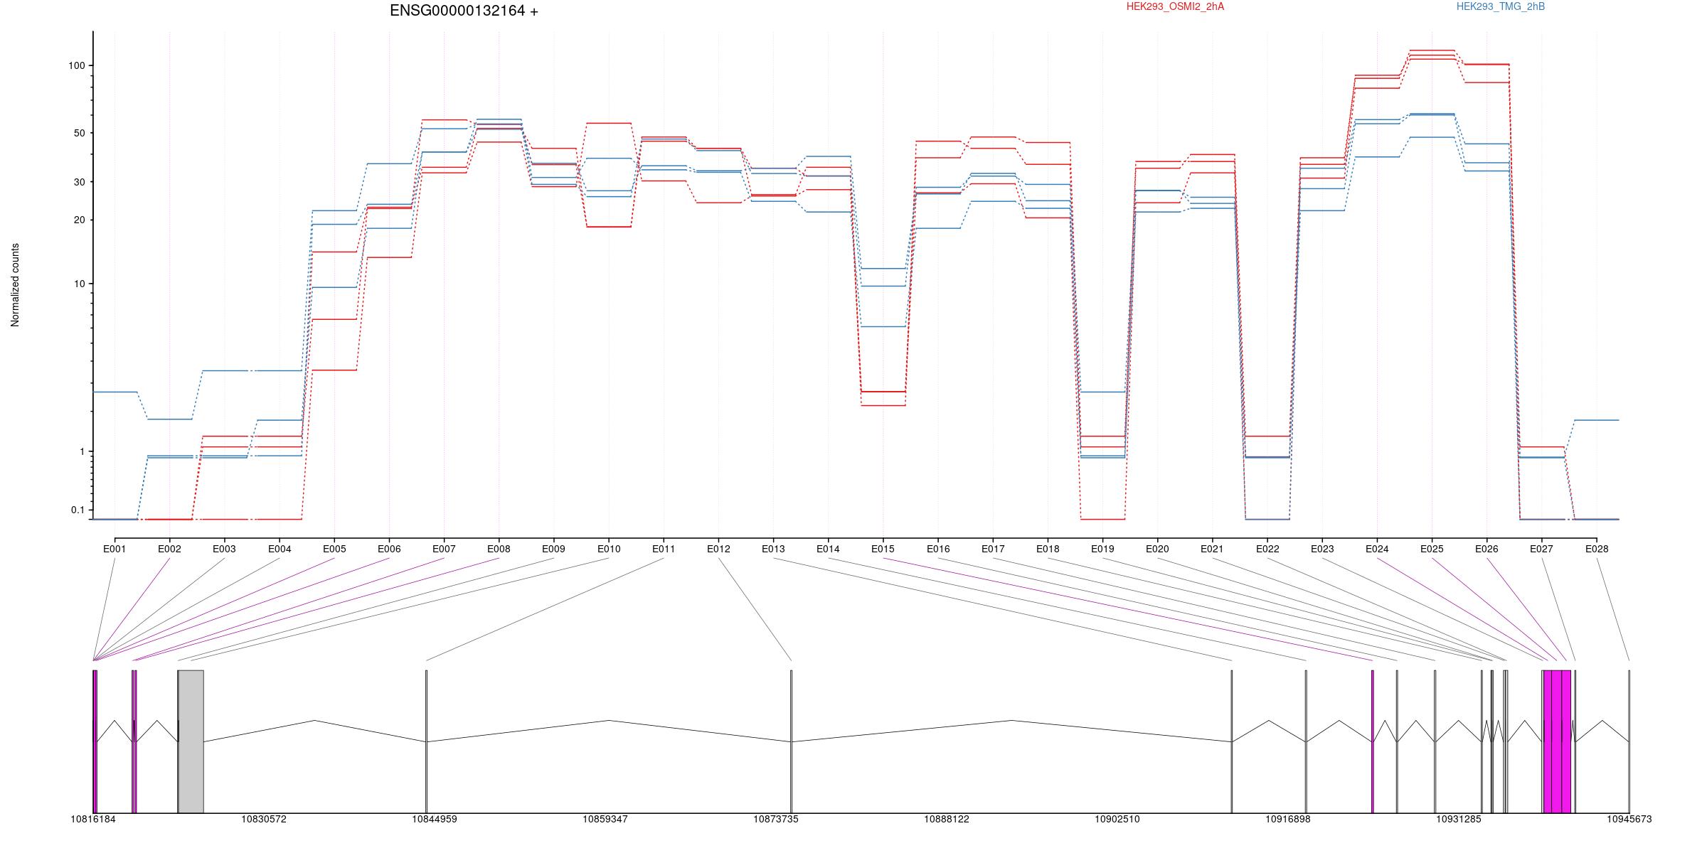1707x853 pixels.
Task: Click the y-axis tick label 10
Action: (79, 284)
